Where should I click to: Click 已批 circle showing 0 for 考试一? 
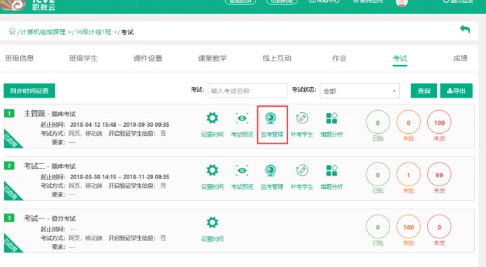click(x=378, y=227)
